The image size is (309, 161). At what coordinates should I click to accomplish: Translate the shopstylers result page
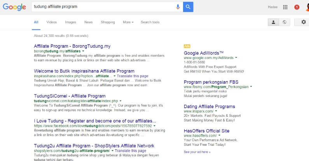(x=131, y=151)
